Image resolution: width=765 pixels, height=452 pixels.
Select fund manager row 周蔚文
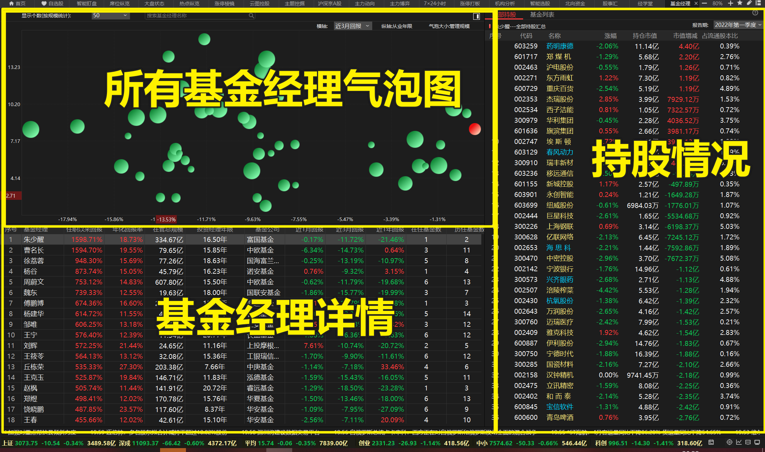pos(243,282)
